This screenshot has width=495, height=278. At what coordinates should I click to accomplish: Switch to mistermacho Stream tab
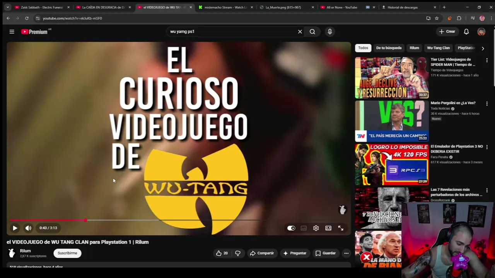pyautogui.click(x=226, y=7)
